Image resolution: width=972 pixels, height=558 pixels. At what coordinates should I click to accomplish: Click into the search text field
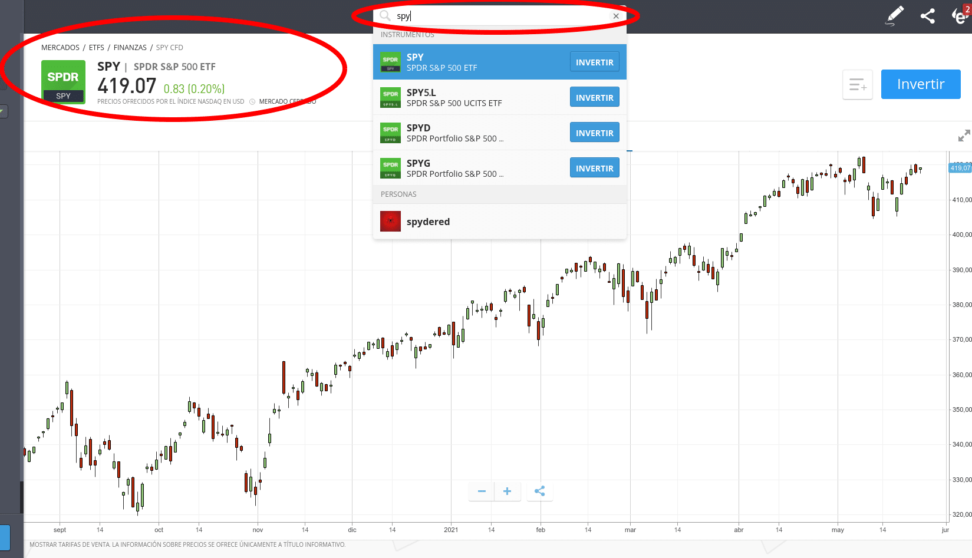click(x=501, y=16)
